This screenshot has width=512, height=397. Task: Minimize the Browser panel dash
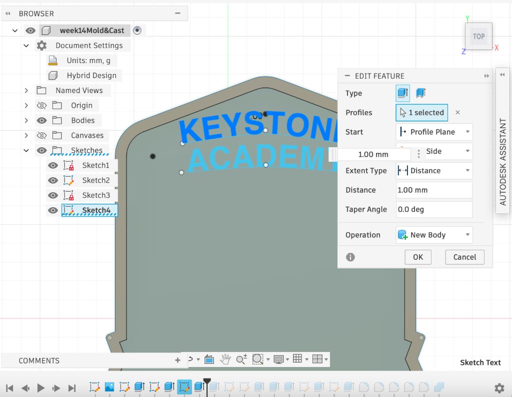pyautogui.click(x=177, y=13)
